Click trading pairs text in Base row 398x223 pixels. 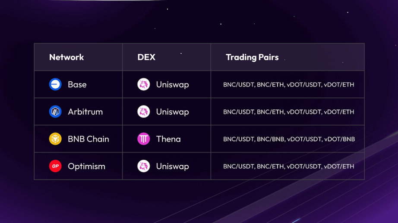289,84
